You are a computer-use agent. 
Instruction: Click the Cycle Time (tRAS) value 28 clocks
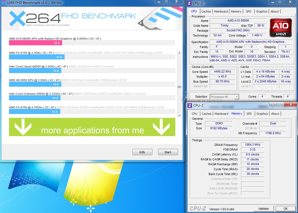tap(252, 169)
